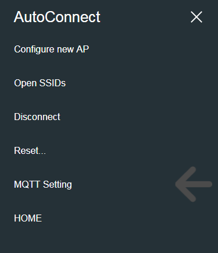Click the arrow pointing at MQTT Setting
This screenshot has height=253, width=218.
(194, 184)
